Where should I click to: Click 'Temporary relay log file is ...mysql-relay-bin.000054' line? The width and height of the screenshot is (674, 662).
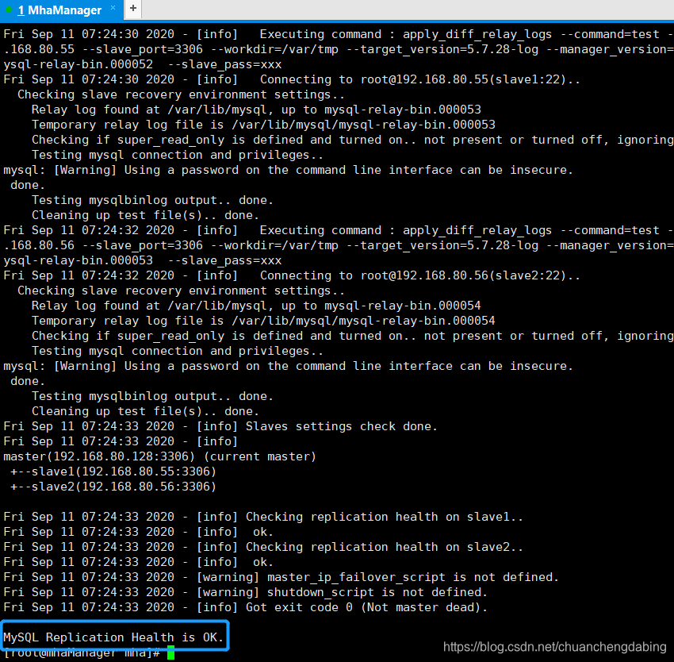coord(263,320)
